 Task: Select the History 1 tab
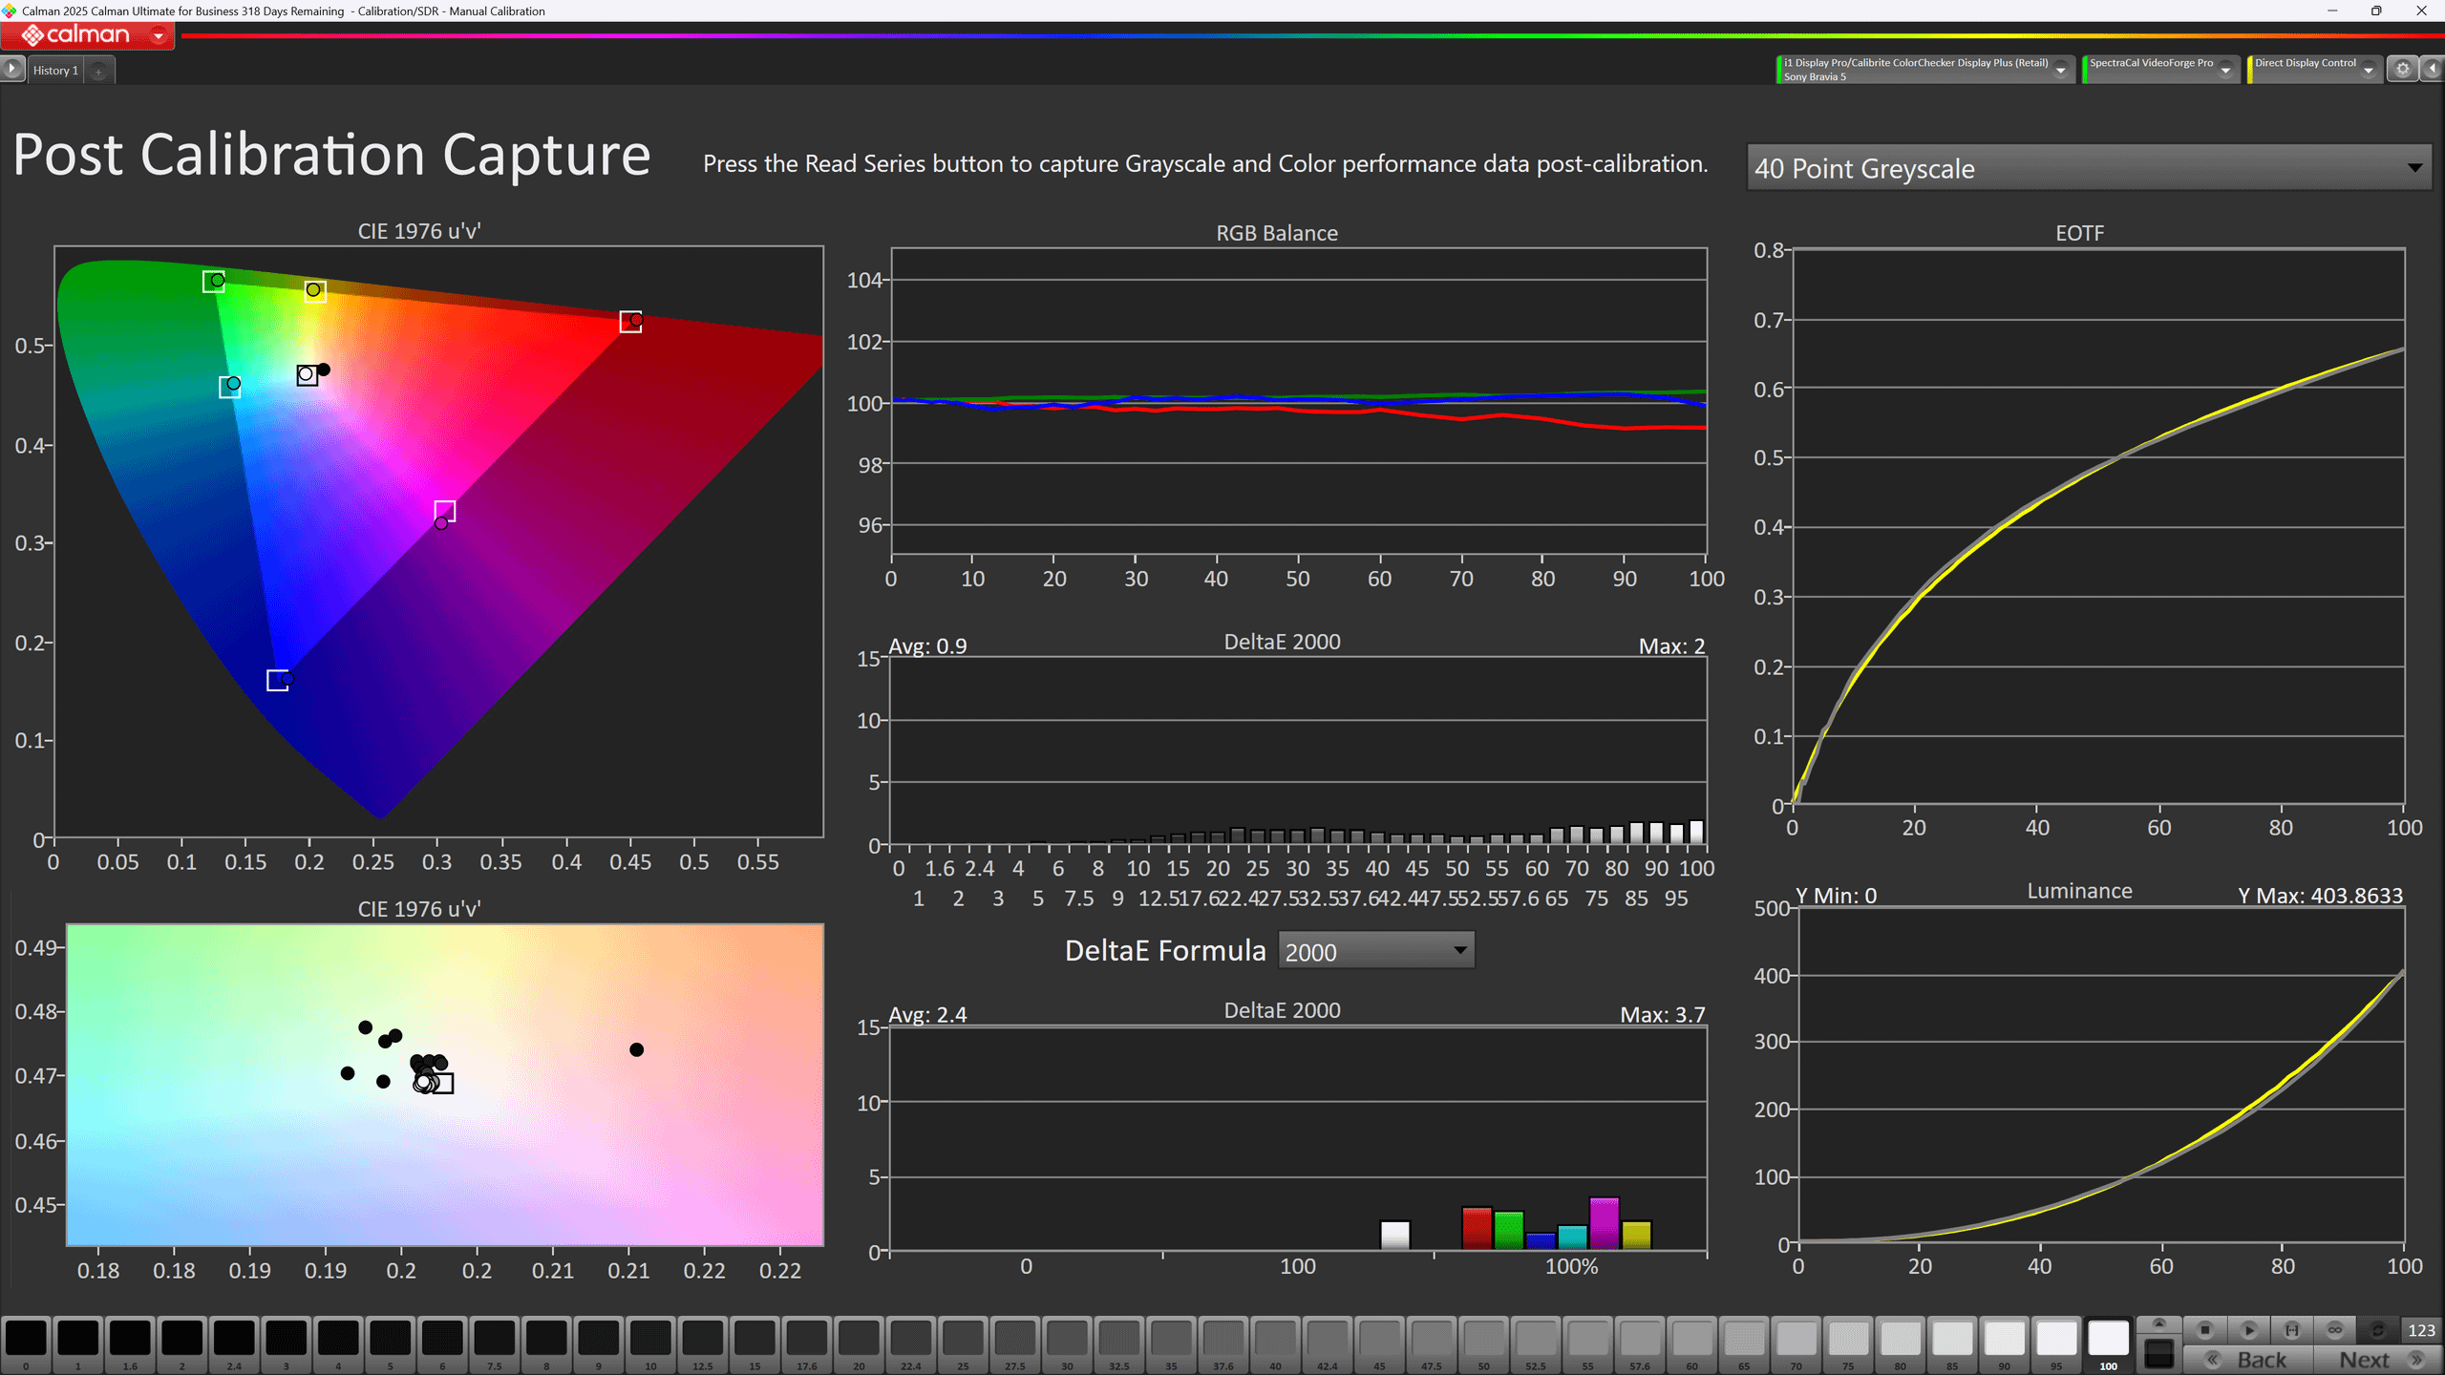tap(55, 71)
